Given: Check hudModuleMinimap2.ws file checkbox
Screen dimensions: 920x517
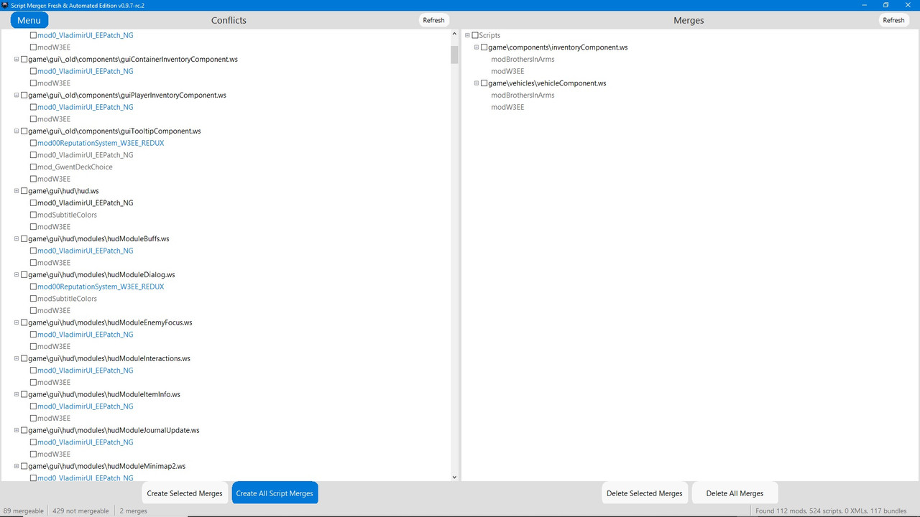Looking at the screenshot, I should click(x=24, y=466).
